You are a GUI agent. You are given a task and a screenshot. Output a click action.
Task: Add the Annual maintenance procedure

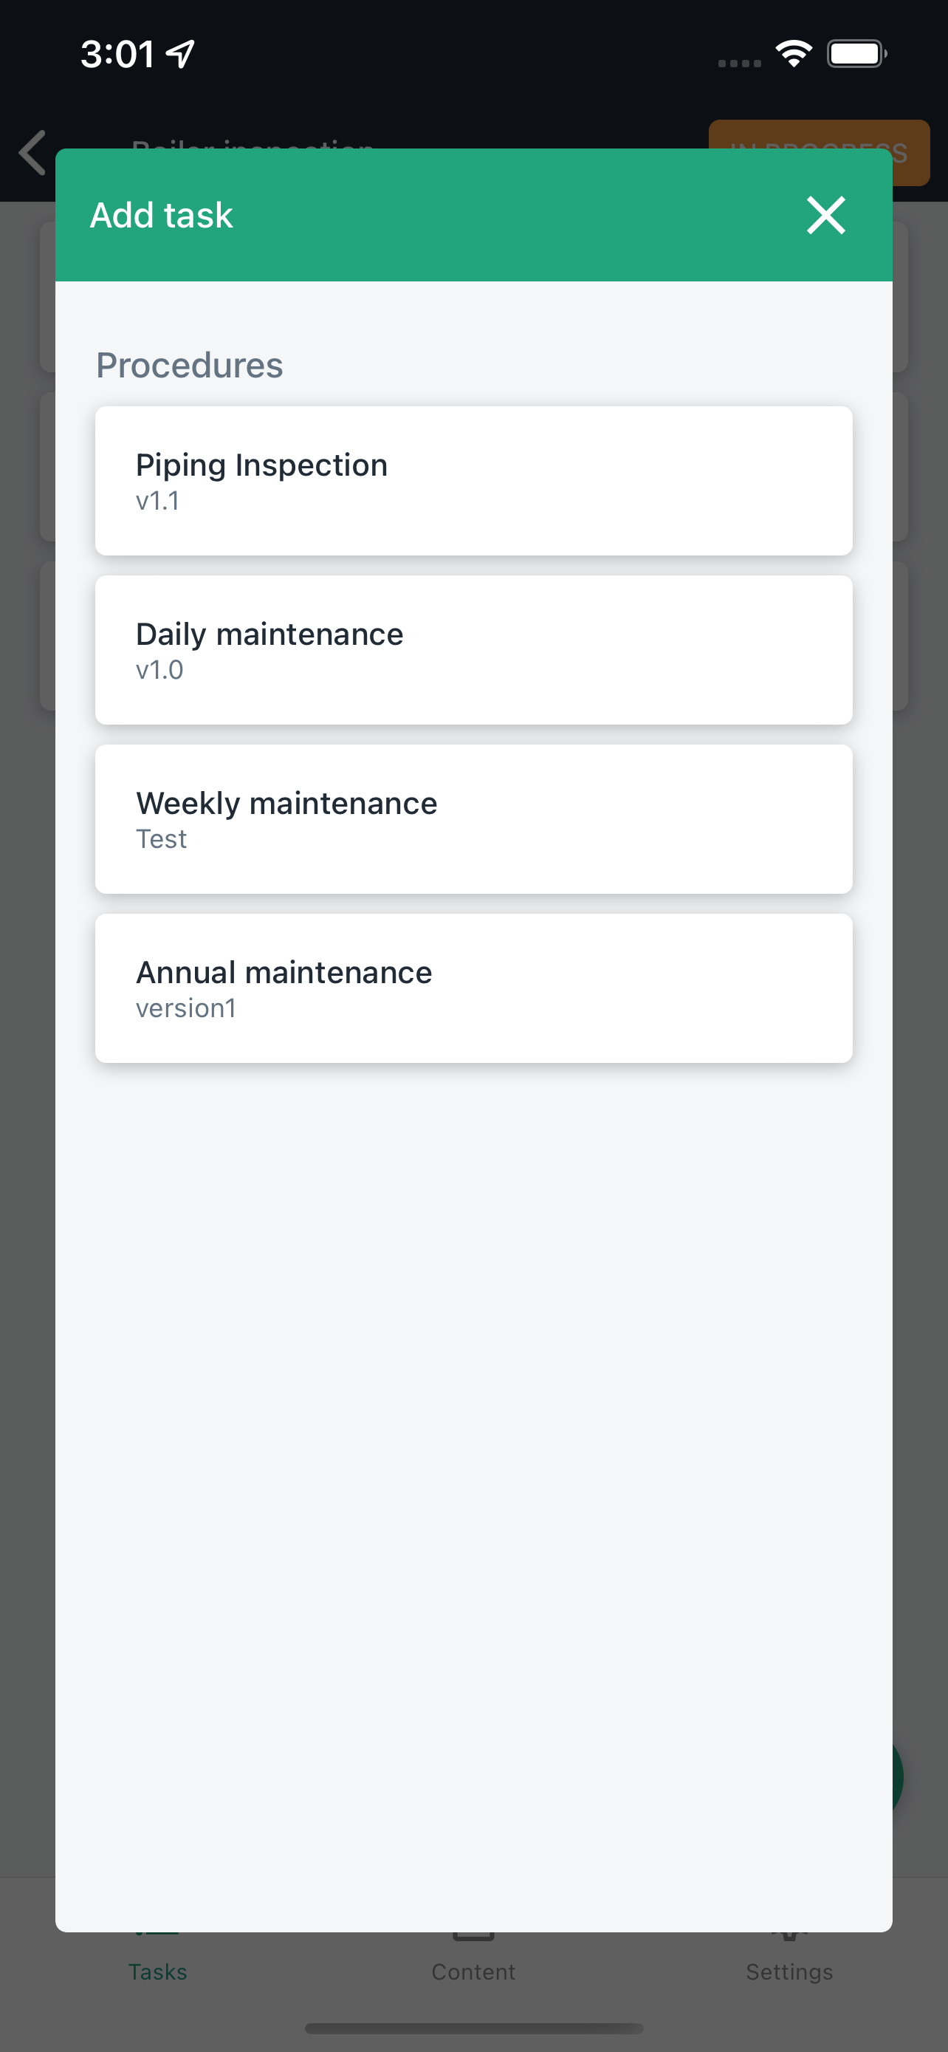(473, 988)
